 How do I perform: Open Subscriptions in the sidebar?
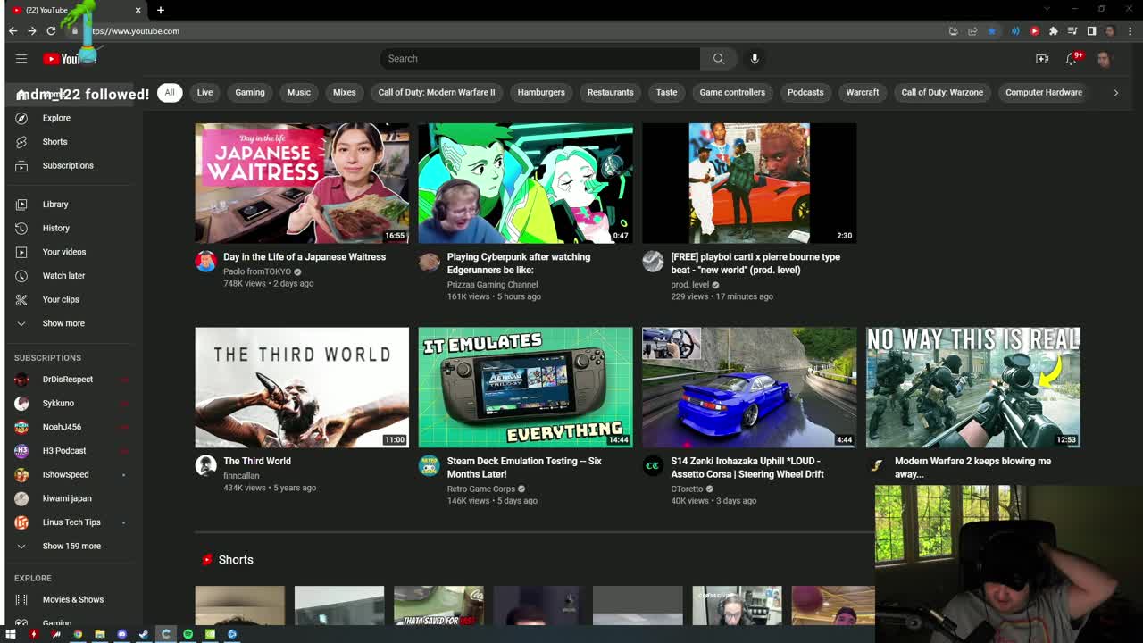(x=71, y=165)
